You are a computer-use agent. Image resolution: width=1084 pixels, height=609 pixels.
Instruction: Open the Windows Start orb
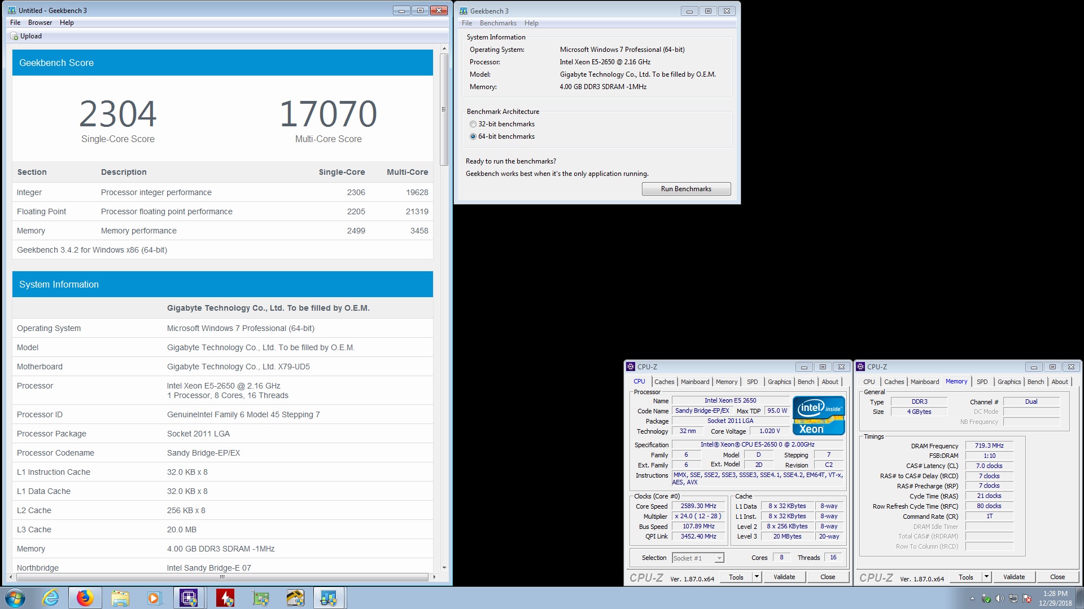[x=15, y=598]
